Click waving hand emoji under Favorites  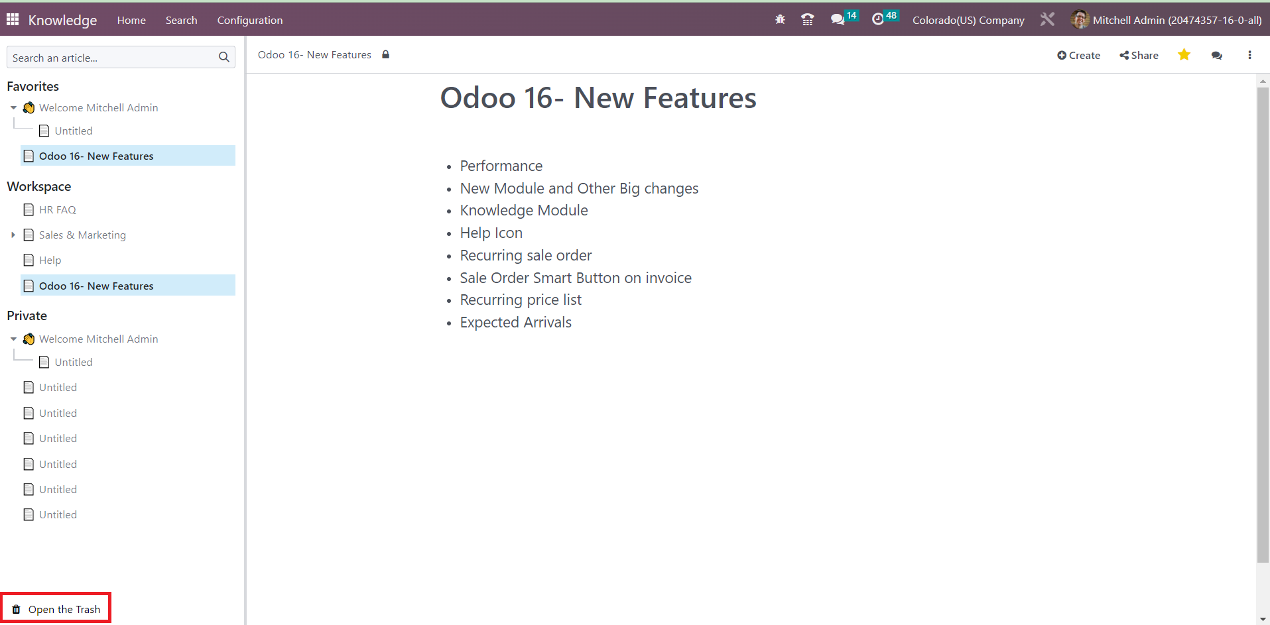[29, 107]
